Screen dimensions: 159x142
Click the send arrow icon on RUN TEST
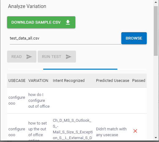[x=69, y=57]
